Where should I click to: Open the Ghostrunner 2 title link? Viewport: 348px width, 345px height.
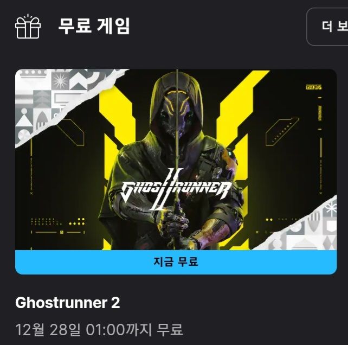[67, 303]
